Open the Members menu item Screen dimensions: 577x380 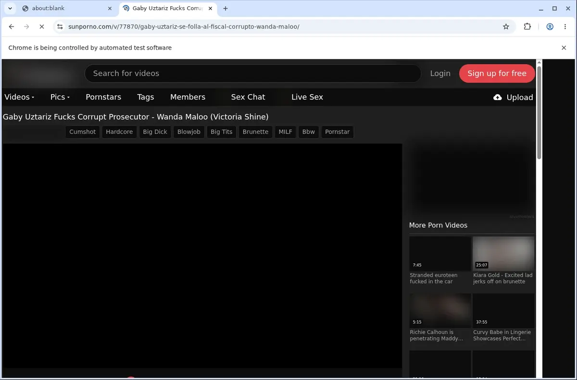coord(188,97)
